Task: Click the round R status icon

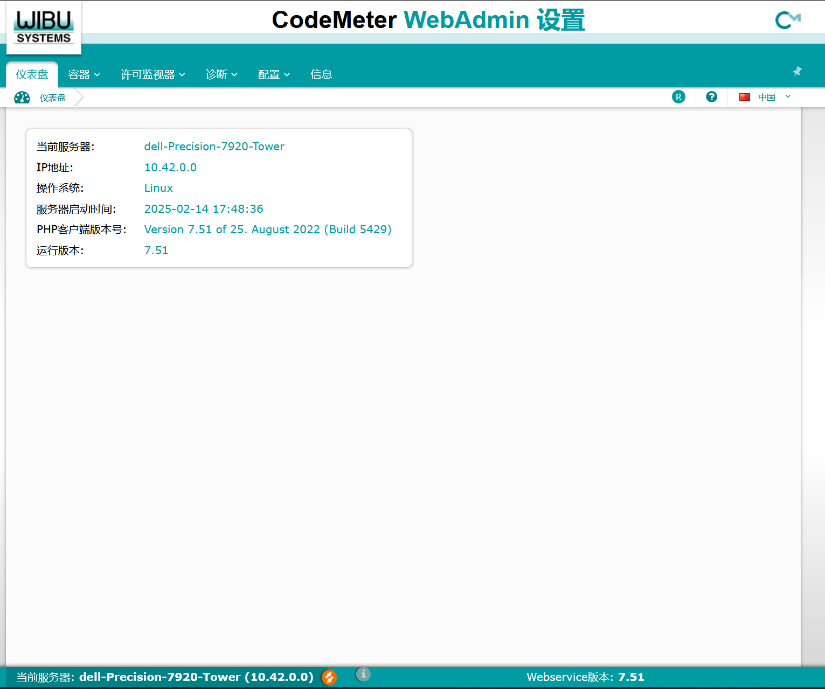Action: point(678,97)
